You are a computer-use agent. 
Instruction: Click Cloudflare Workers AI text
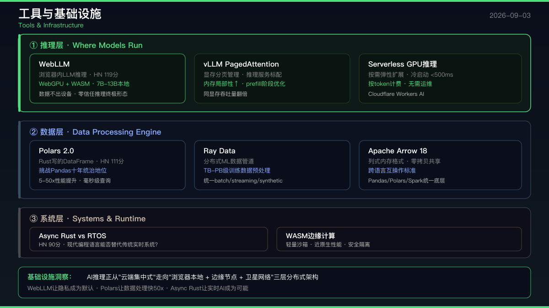tap(396, 94)
